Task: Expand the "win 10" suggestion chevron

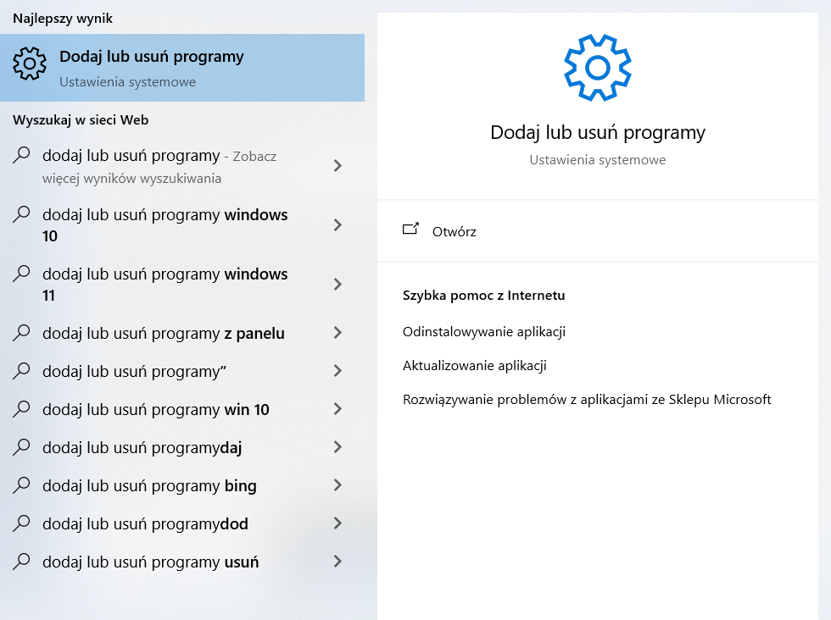Action: (x=337, y=409)
